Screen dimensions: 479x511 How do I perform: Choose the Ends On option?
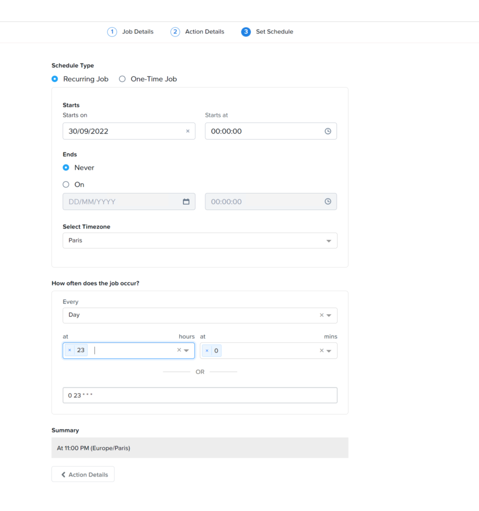65,184
